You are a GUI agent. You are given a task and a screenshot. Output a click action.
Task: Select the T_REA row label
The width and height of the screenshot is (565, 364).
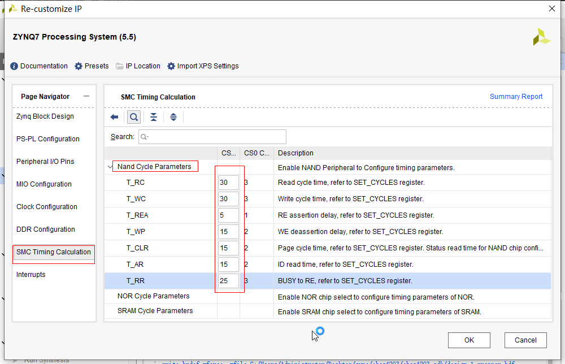pyautogui.click(x=137, y=215)
